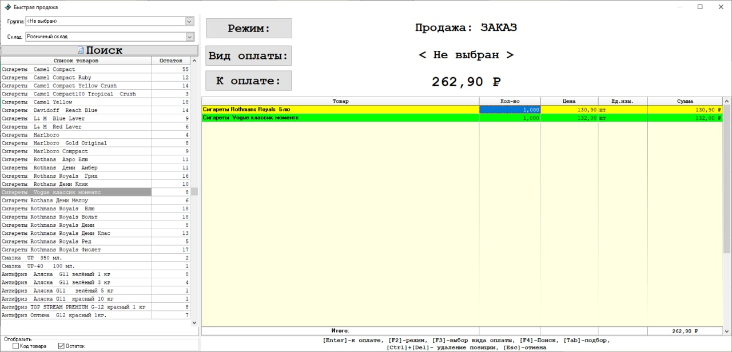732x352 pixels.
Task: Select Смазка UP 350 мл. row
Action: point(96,258)
